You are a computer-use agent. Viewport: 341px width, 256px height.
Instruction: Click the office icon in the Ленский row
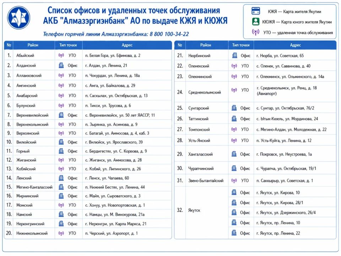click(61, 178)
